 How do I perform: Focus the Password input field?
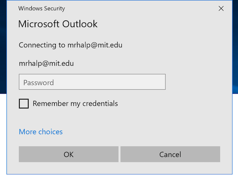(x=92, y=82)
